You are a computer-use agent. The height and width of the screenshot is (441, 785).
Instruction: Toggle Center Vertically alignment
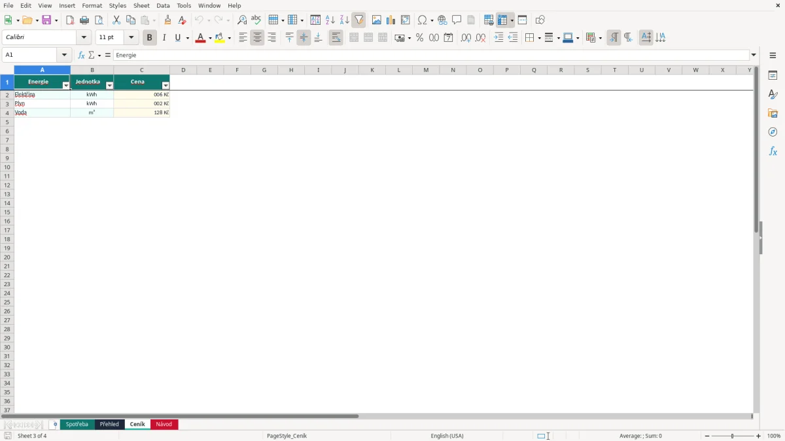point(304,38)
